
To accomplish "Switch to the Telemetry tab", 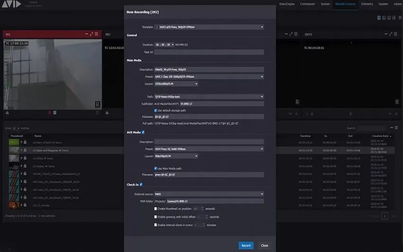I will coord(367,4).
